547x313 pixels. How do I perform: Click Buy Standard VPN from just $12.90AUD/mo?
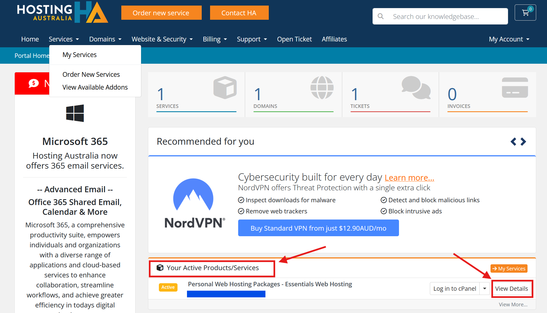click(x=319, y=228)
